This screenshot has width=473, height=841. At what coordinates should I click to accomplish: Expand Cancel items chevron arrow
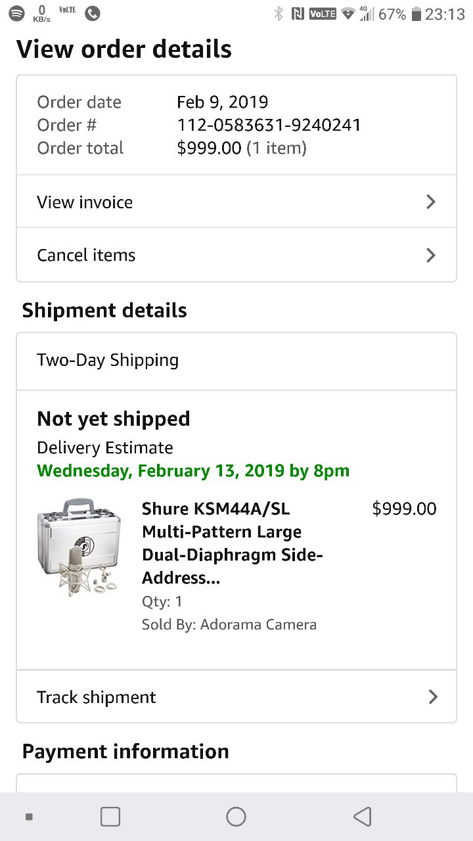(x=431, y=255)
